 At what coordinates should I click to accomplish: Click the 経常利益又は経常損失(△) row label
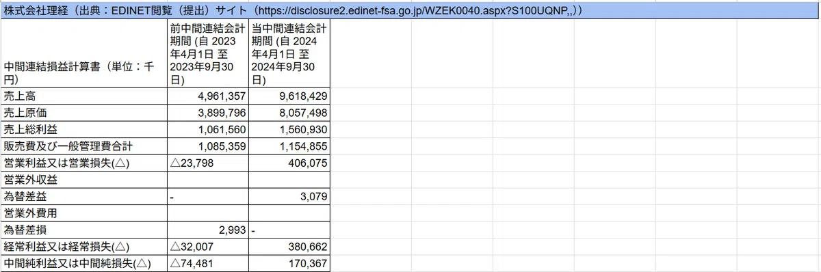click(x=84, y=247)
